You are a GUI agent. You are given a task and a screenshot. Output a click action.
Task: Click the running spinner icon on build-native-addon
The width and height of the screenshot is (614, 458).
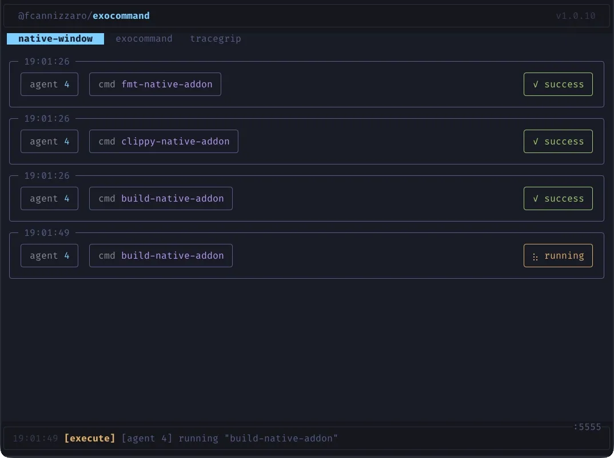pyautogui.click(x=535, y=256)
